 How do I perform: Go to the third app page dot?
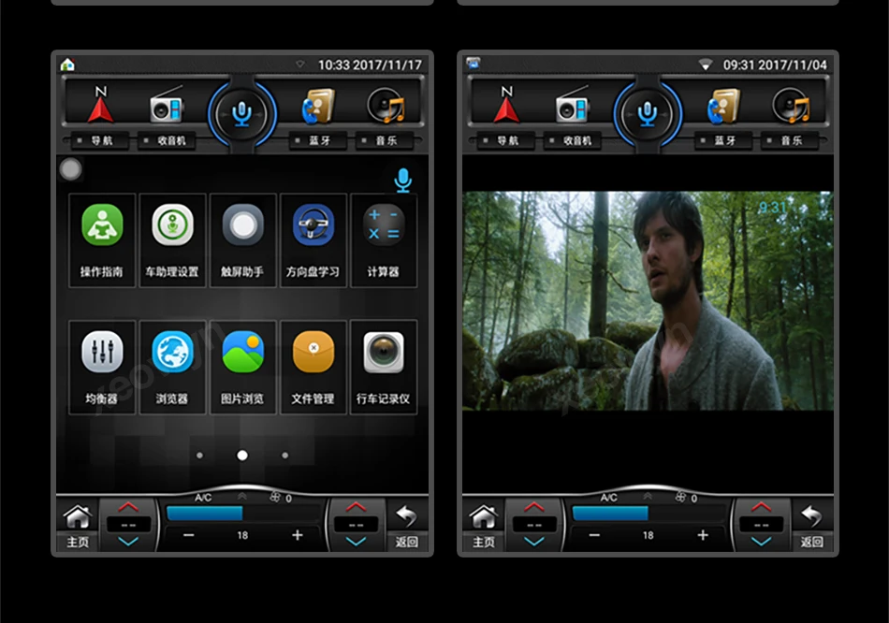click(x=284, y=456)
